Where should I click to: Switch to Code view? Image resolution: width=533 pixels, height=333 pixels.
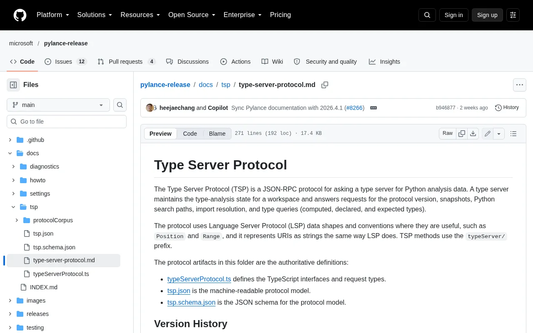[x=190, y=134]
